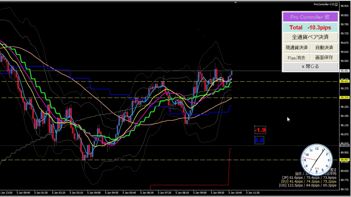Click the analog clock widget
Viewport: 351px width, 197px height.
(x=316, y=160)
